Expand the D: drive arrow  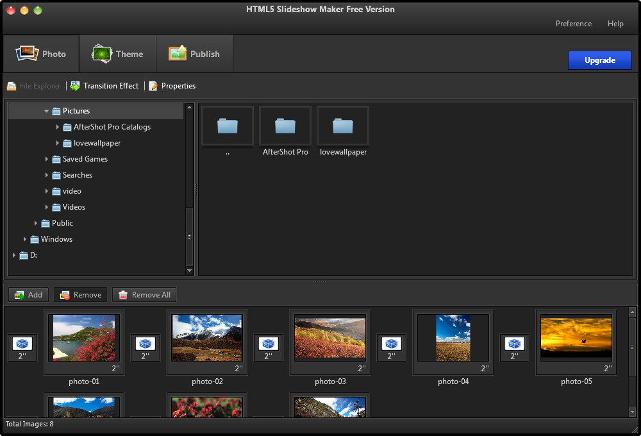tap(13, 255)
